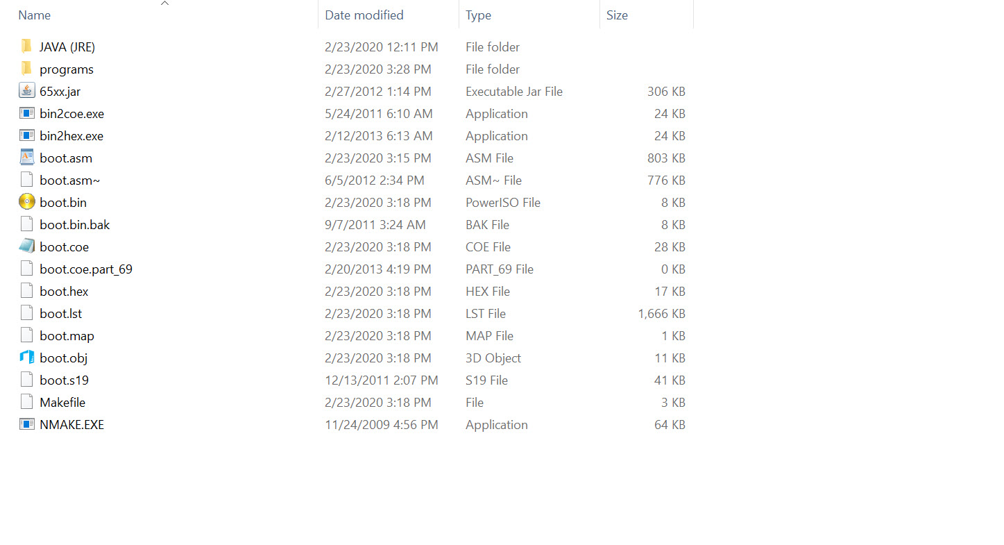This screenshot has height=545, width=1004.
Task: Select the boot.coe.part_69 file name
Action: (x=86, y=269)
